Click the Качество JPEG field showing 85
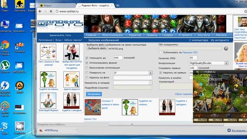247x139 pixels. coord(193,58)
